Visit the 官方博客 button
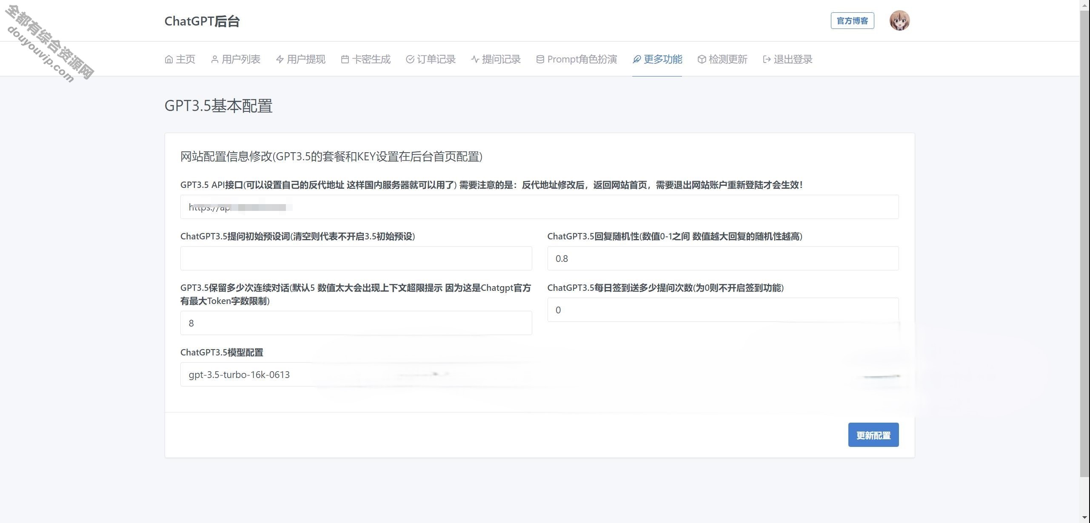 852,20
